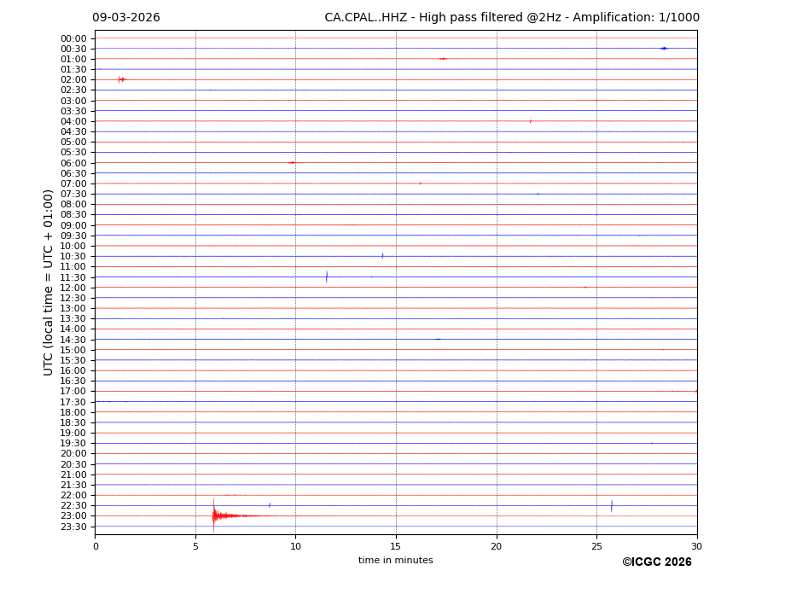Select the small blue signal on the 14:30 trace
This screenshot has width=791, height=594.
[x=438, y=339]
